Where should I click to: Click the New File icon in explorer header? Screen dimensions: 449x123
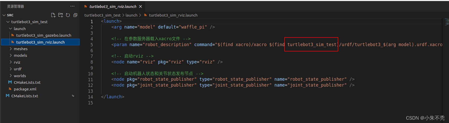[x=53, y=15]
